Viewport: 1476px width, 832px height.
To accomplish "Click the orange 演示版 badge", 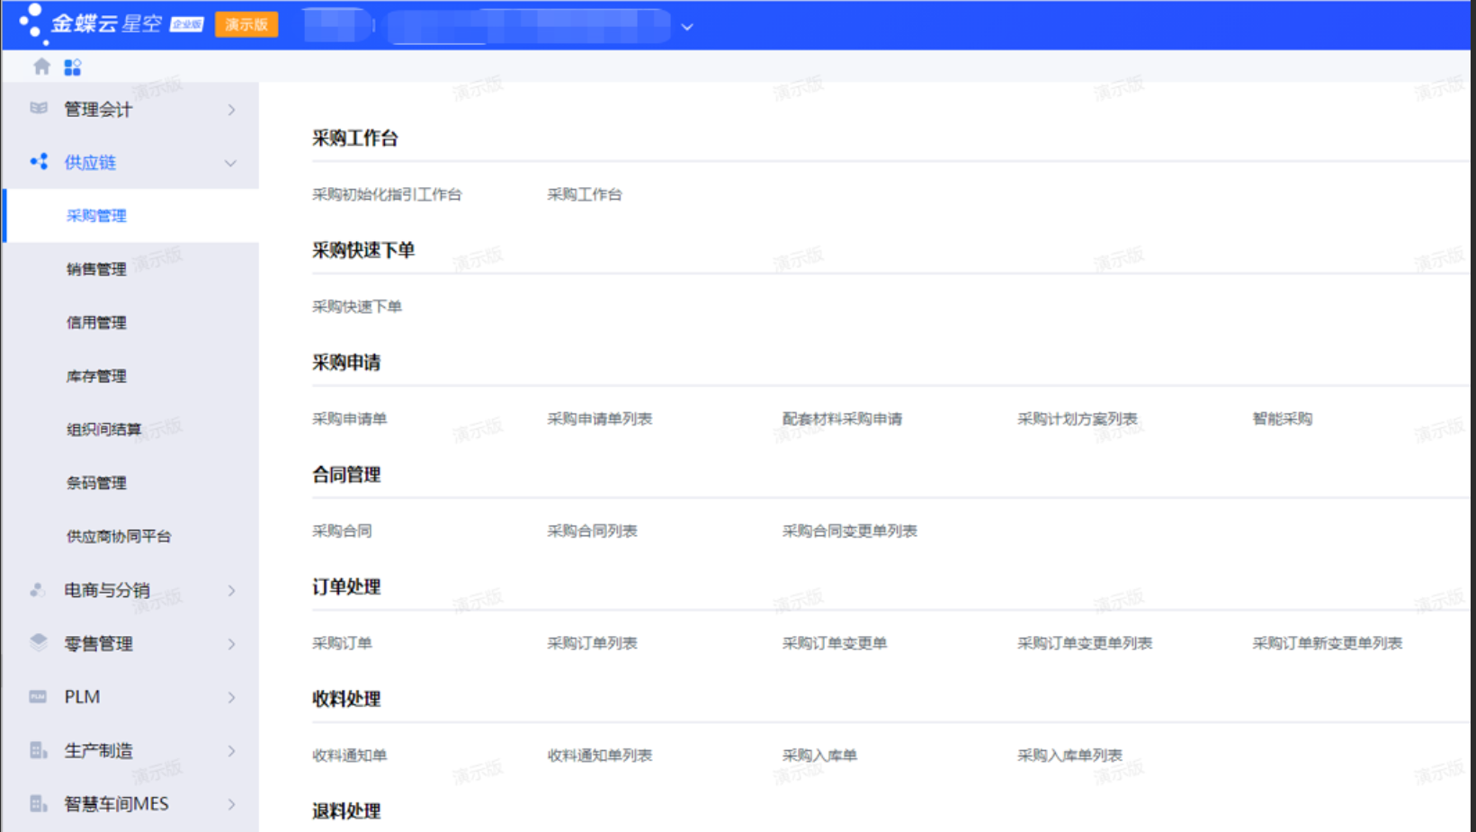I will [x=246, y=24].
